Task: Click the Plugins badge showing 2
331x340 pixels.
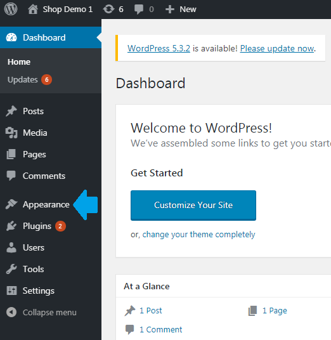Action: tap(60, 226)
